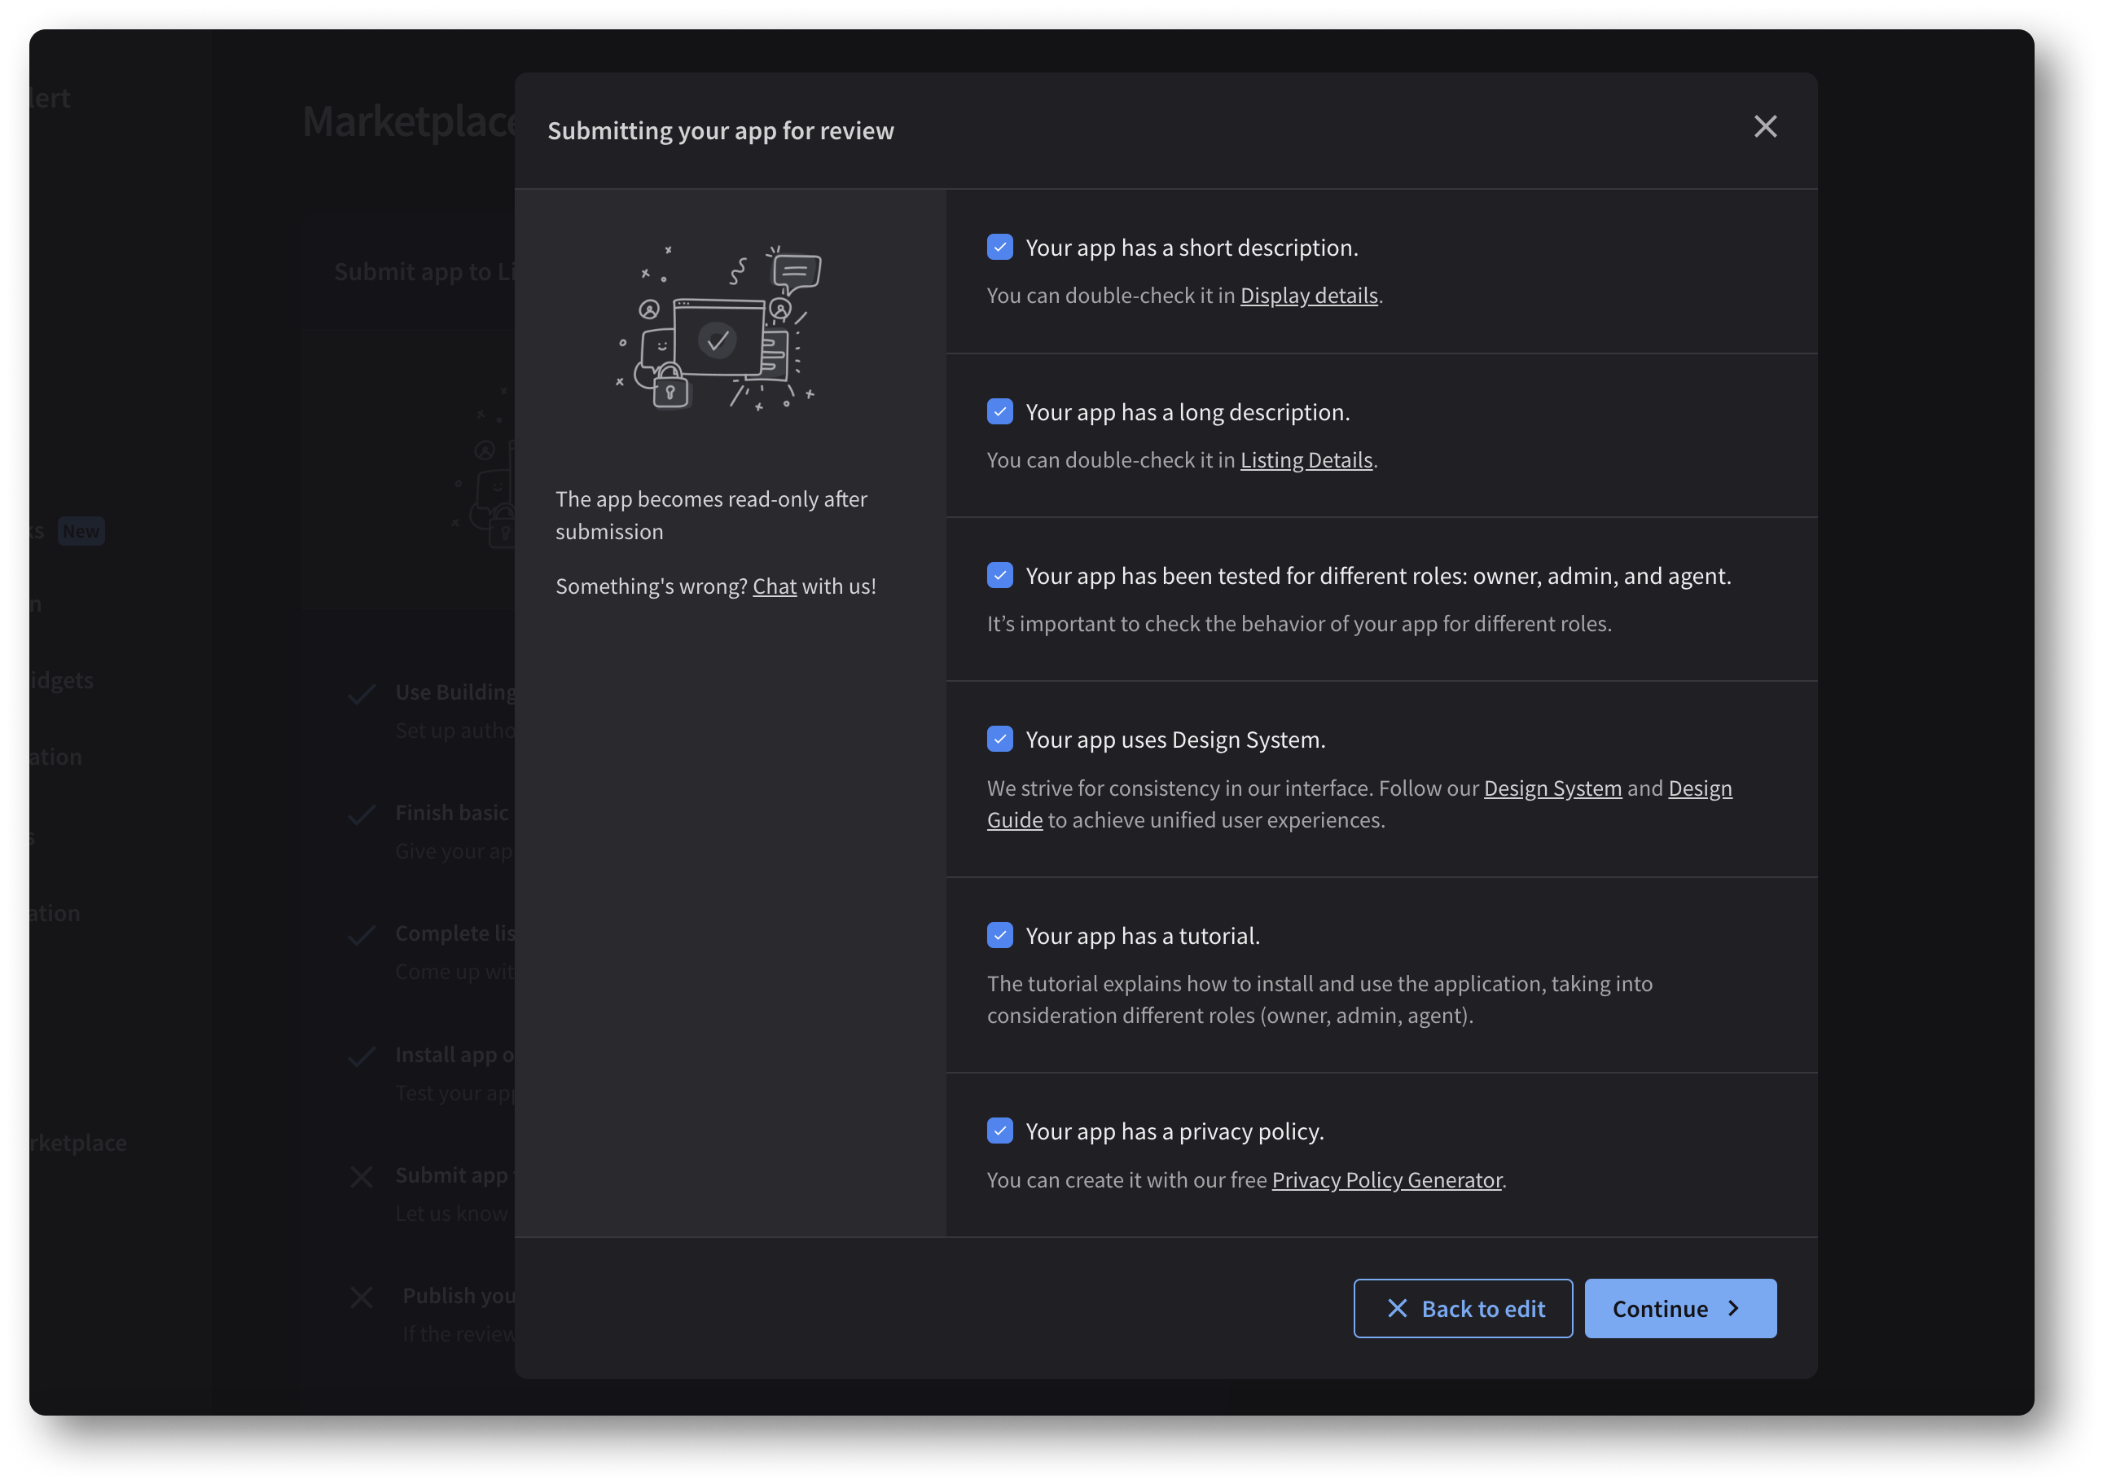Open the Listing Details link
2103x1484 pixels.
coord(1306,459)
